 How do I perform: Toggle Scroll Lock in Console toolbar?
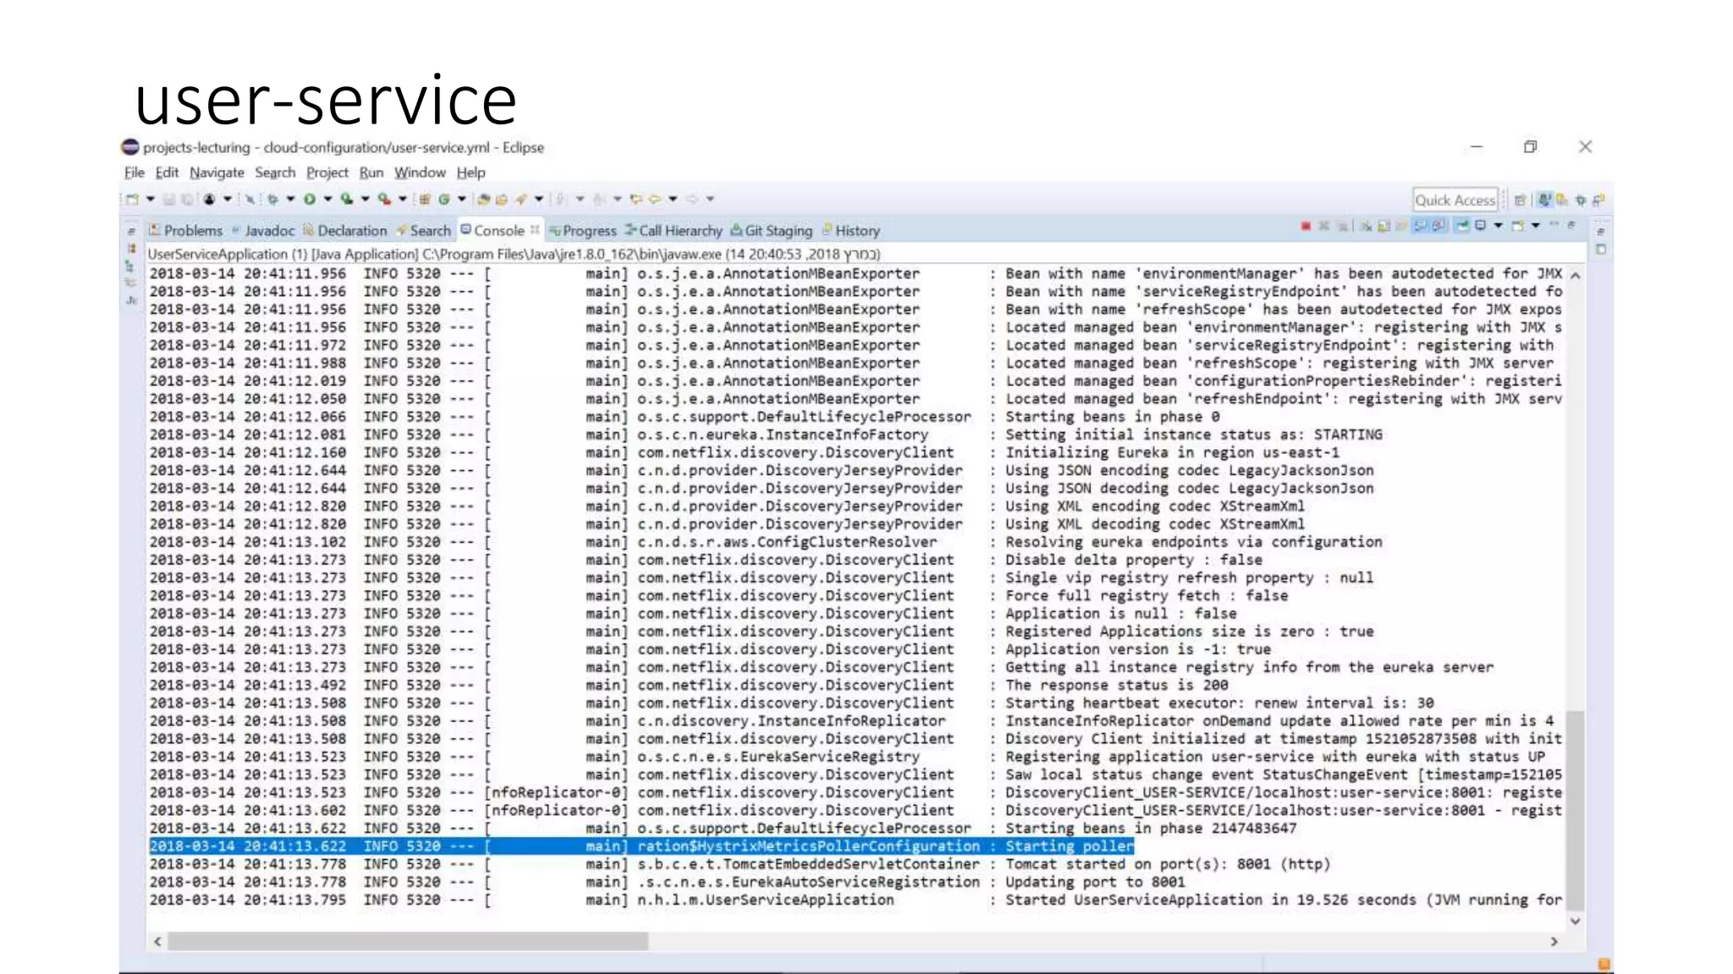click(x=1384, y=226)
